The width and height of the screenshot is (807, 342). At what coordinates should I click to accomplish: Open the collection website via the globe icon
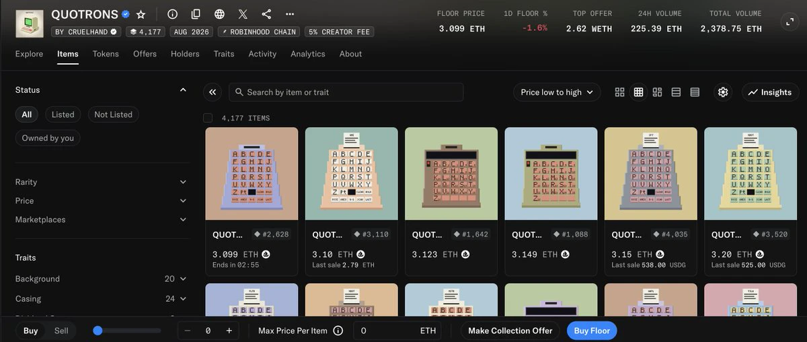pos(219,14)
